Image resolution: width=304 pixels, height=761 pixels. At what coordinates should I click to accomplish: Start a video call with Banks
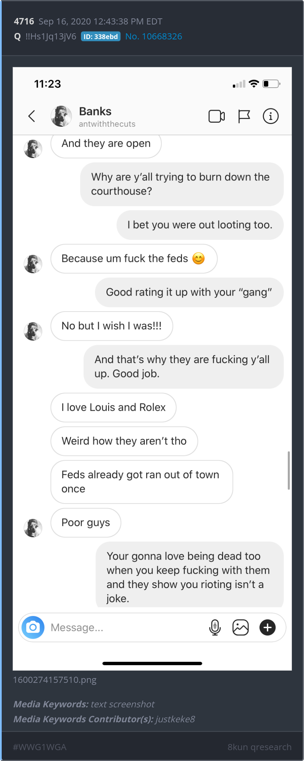click(217, 116)
